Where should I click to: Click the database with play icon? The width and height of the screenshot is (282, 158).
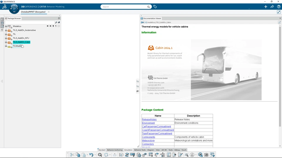pos(139,155)
